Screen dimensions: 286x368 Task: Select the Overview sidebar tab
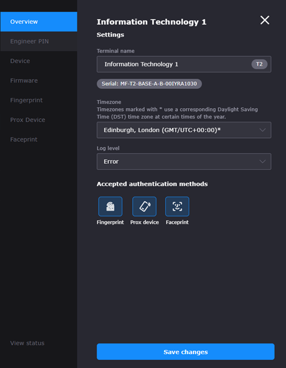pos(39,22)
